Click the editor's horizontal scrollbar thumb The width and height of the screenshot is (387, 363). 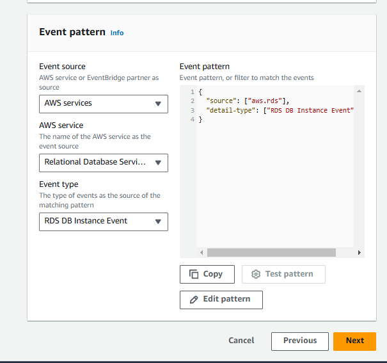click(x=271, y=253)
